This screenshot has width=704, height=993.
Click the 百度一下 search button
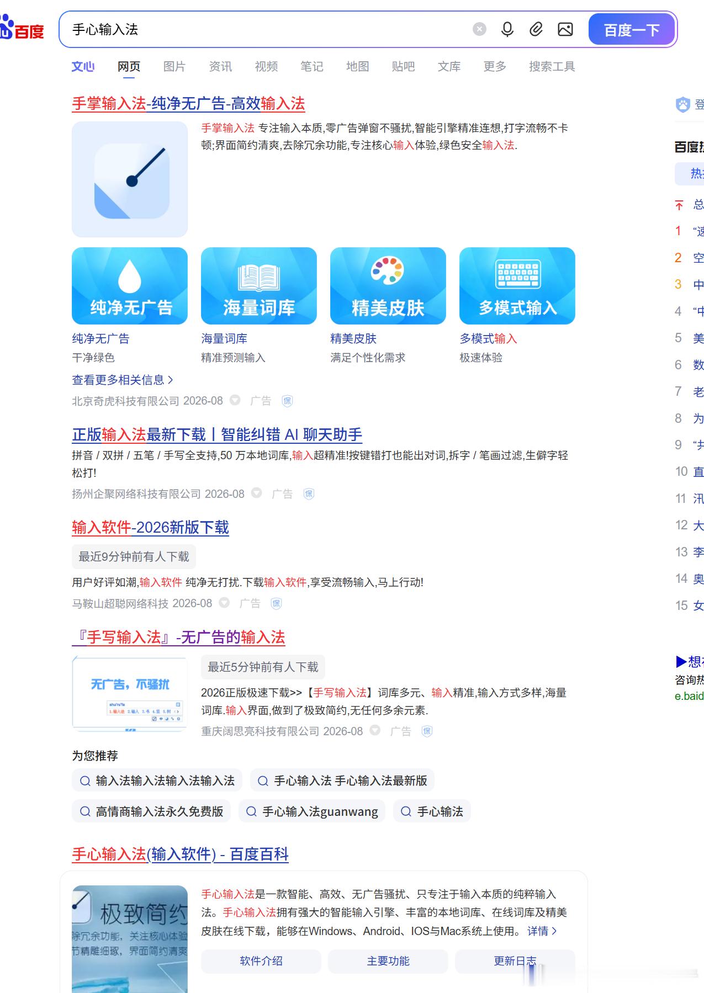click(x=632, y=29)
